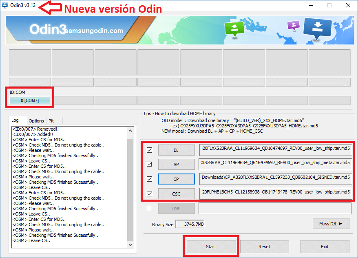Viewport: 358px width, 258px height.
Task: Close the Odin3 window
Action: pyautogui.click(x=348, y=5)
